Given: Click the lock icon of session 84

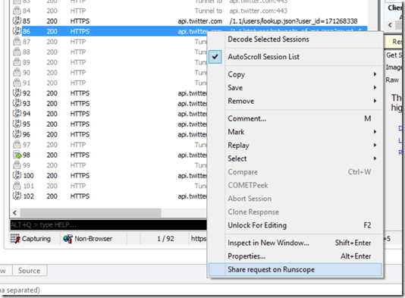Looking at the screenshot, I should point(17,11).
